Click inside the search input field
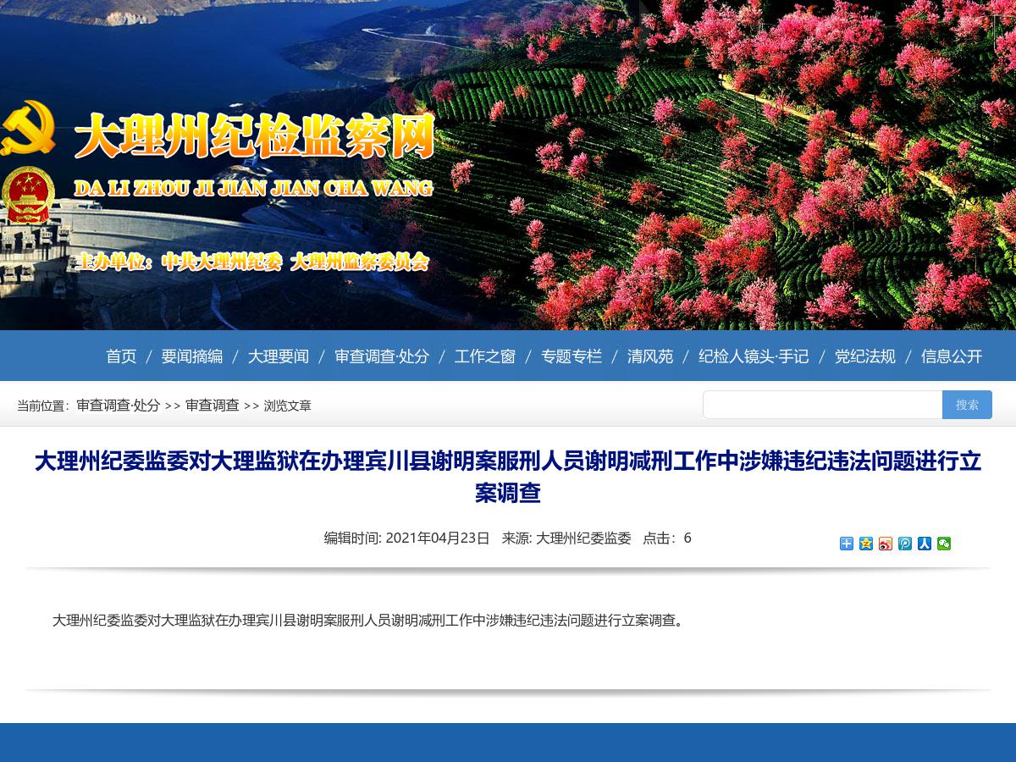The image size is (1016, 762). click(821, 404)
